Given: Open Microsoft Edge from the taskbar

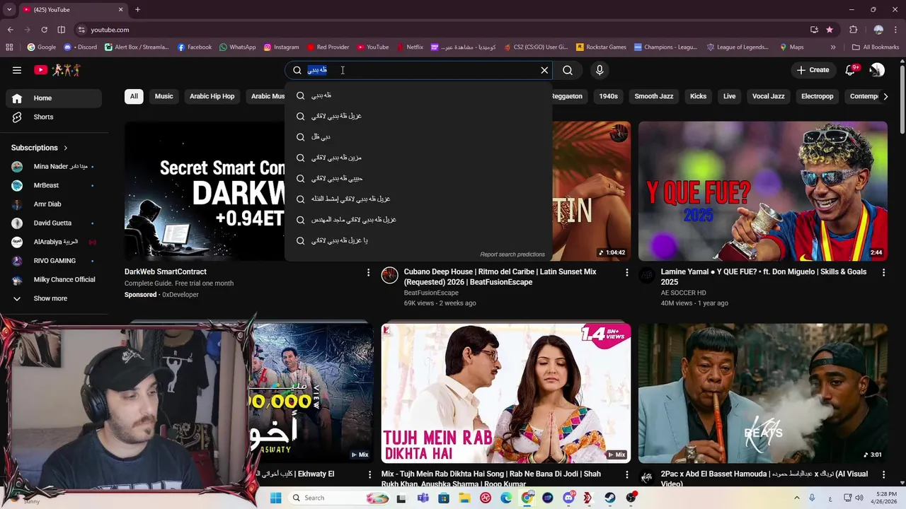Looking at the screenshot, I should 506,498.
